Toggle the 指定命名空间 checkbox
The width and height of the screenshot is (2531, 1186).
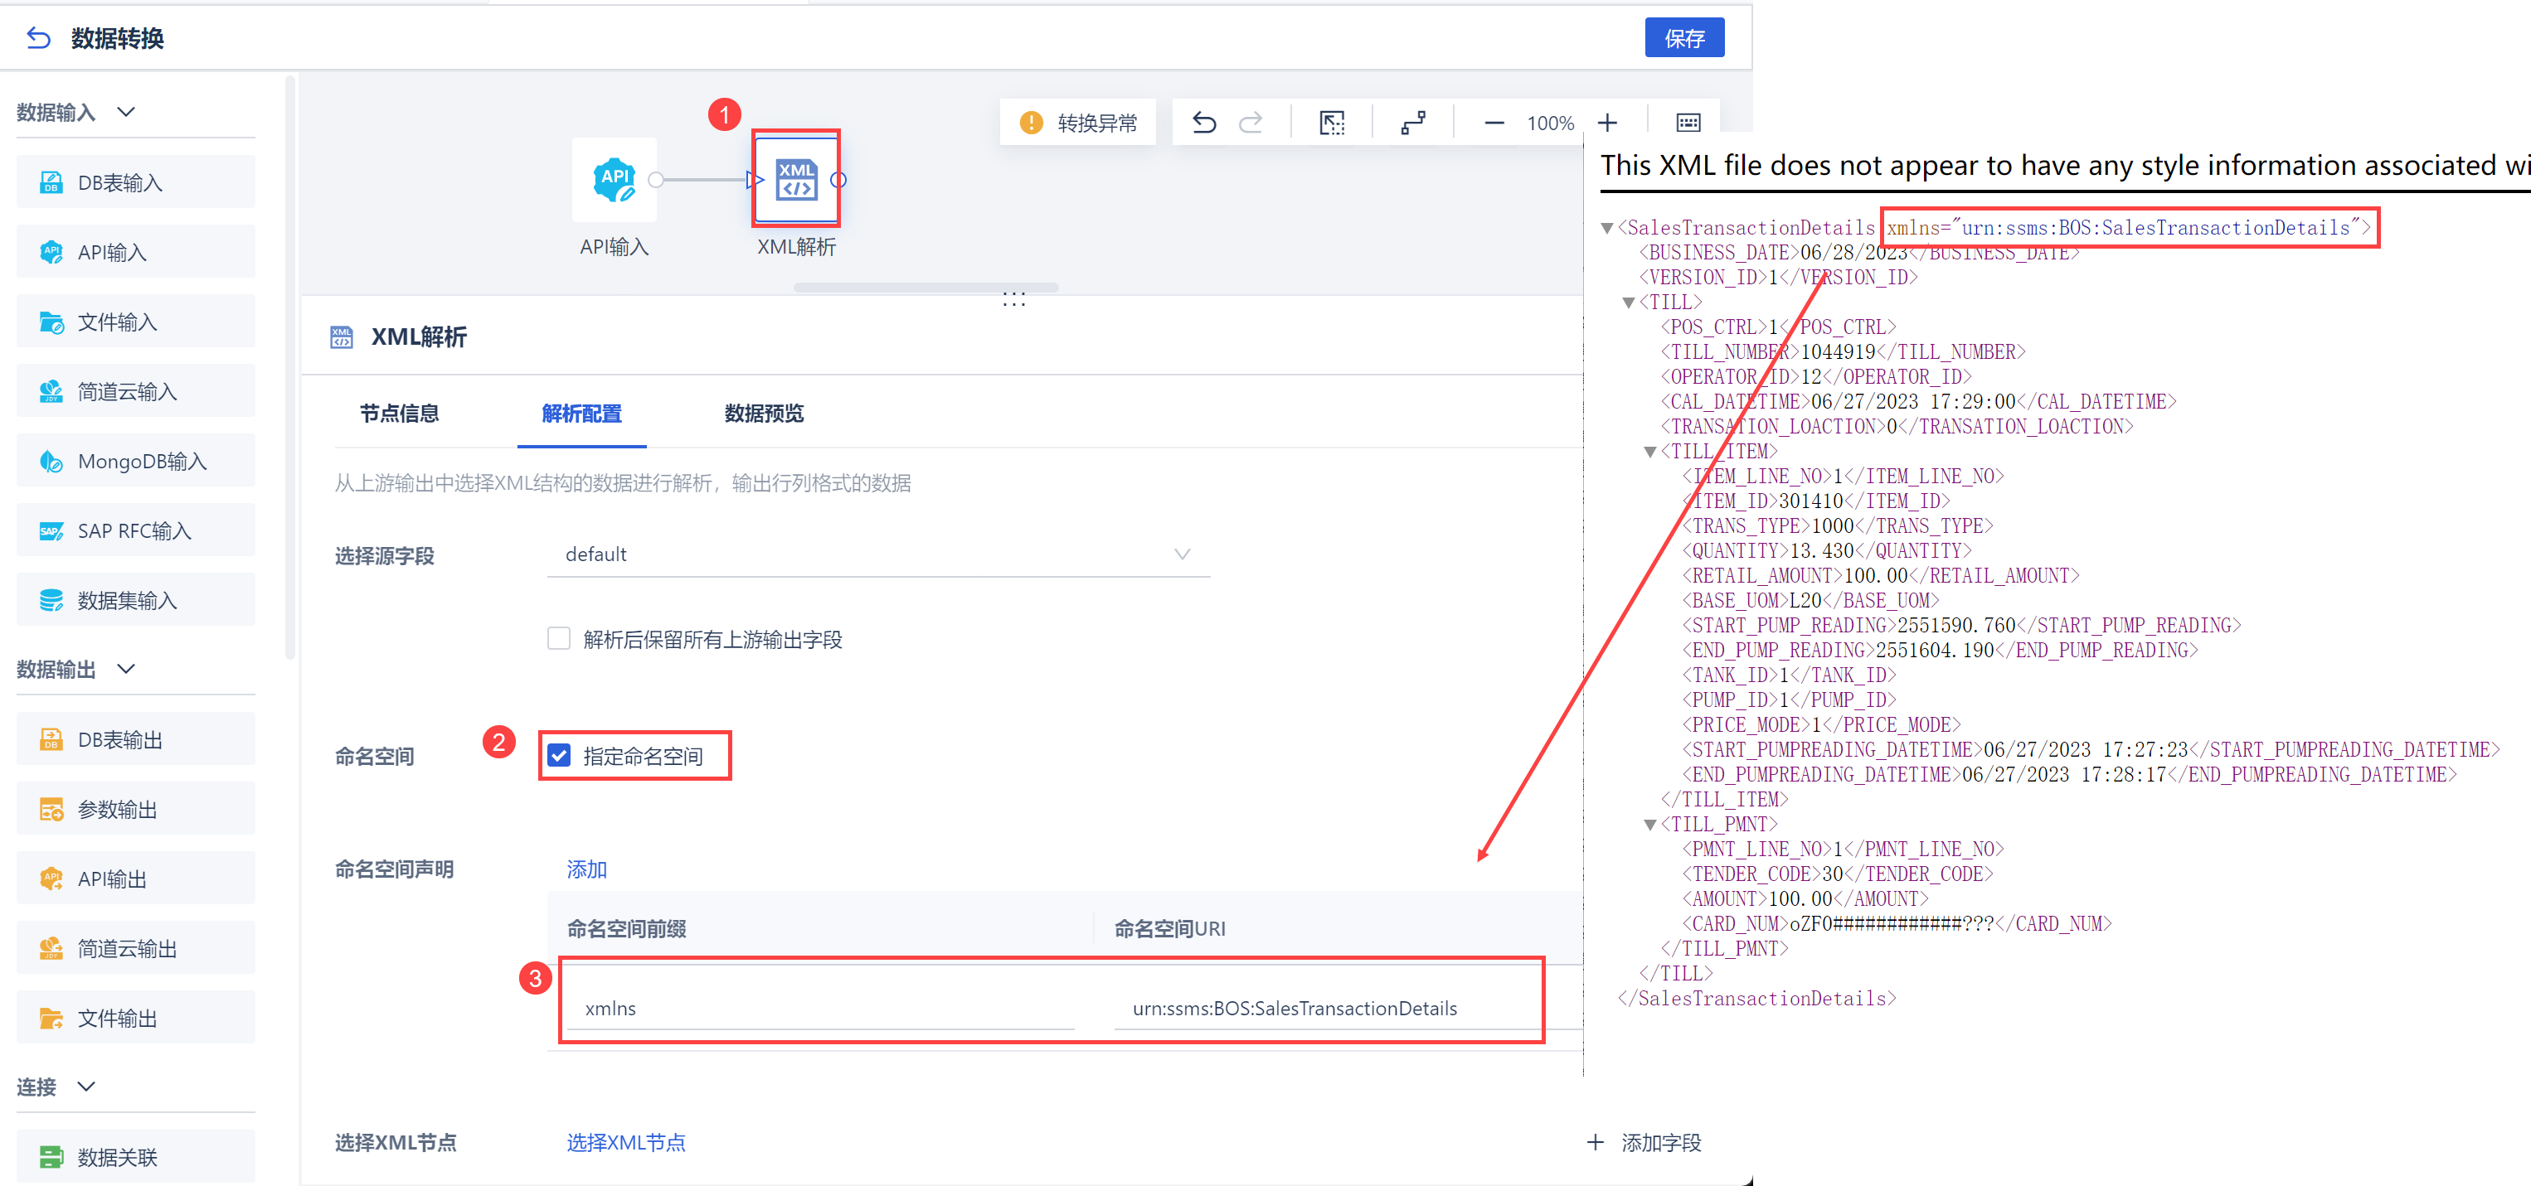pyautogui.click(x=559, y=755)
